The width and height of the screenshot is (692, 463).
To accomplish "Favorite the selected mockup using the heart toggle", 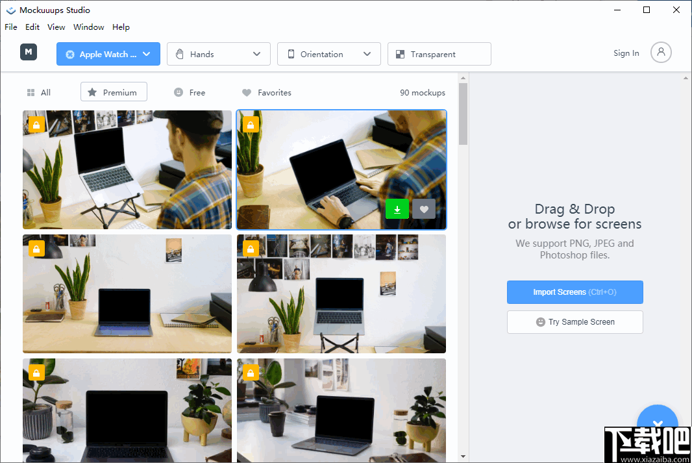I will pyautogui.click(x=423, y=208).
